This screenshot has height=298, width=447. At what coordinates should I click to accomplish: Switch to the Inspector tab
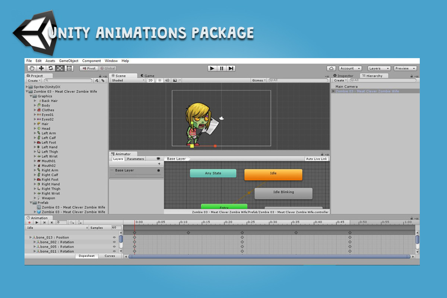343,76
